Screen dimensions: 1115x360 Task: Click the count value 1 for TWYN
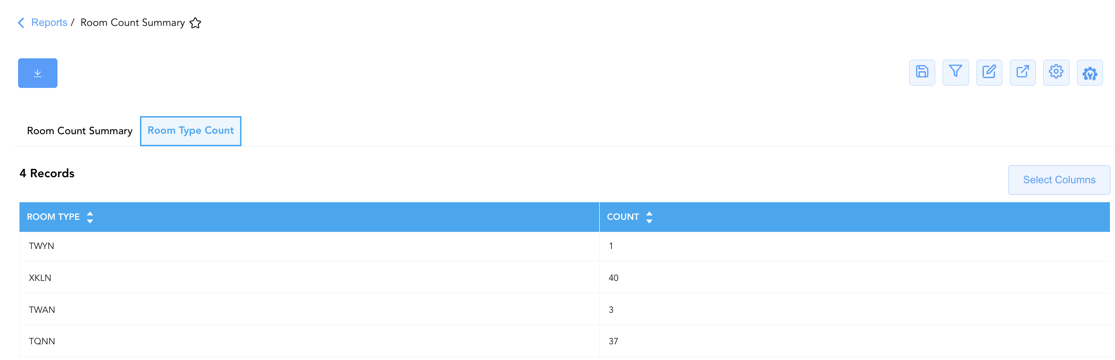click(x=611, y=246)
